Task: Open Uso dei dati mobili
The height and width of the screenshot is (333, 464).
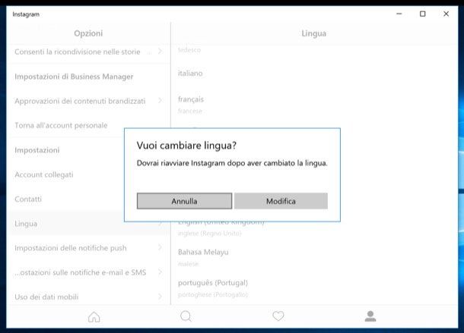Action: pos(89,297)
